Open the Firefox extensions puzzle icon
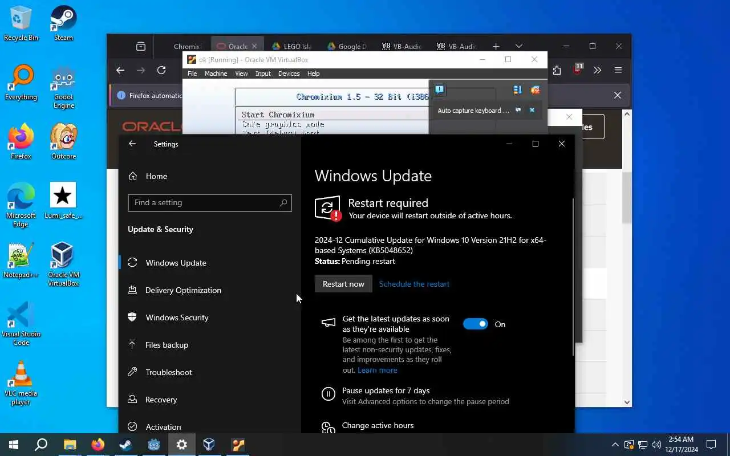The height and width of the screenshot is (456, 730). coord(557,70)
